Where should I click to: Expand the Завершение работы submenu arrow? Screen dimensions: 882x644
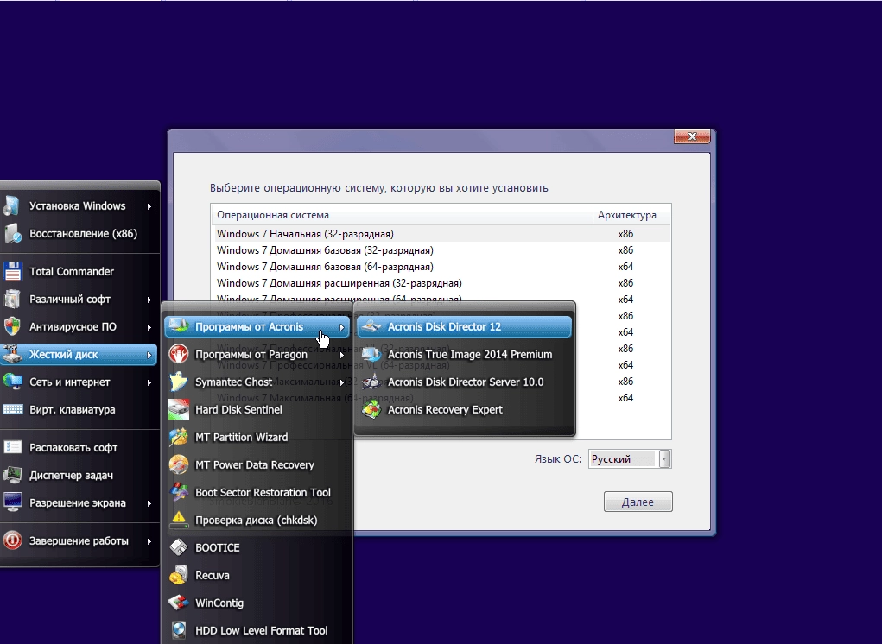(149, 541)
